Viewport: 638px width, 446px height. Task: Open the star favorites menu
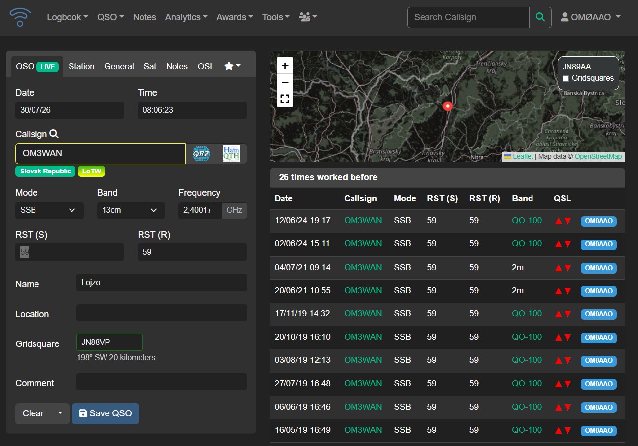pos(232,66)
